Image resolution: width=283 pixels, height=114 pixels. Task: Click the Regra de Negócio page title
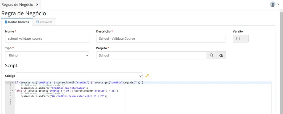tap(24, 14)
